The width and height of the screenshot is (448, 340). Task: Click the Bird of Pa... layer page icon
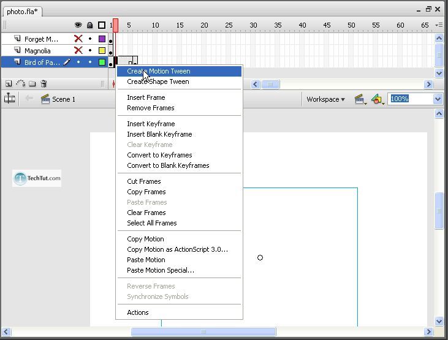click(17, 62)
